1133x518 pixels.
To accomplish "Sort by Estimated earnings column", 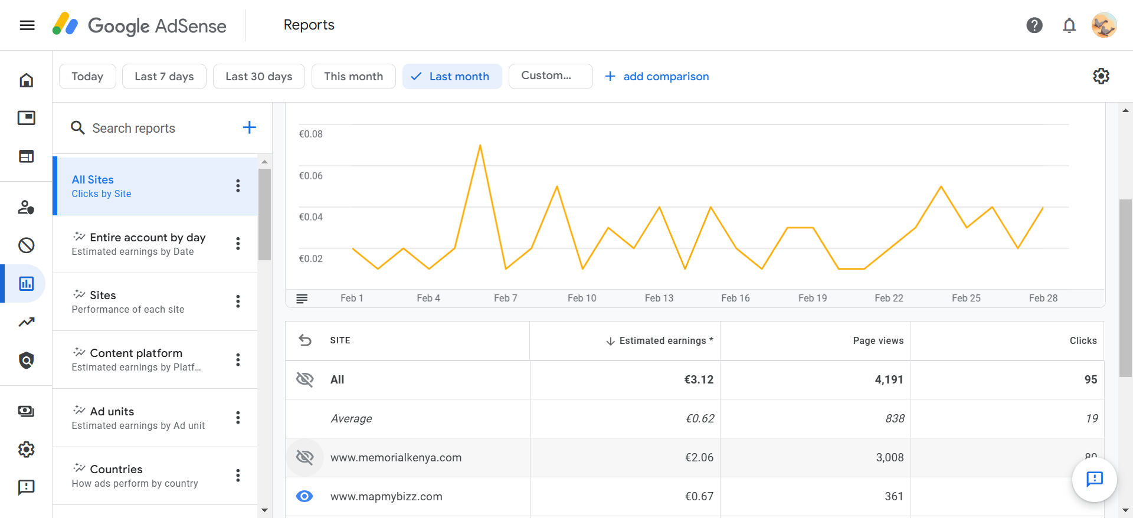I will tap(660, 340).
